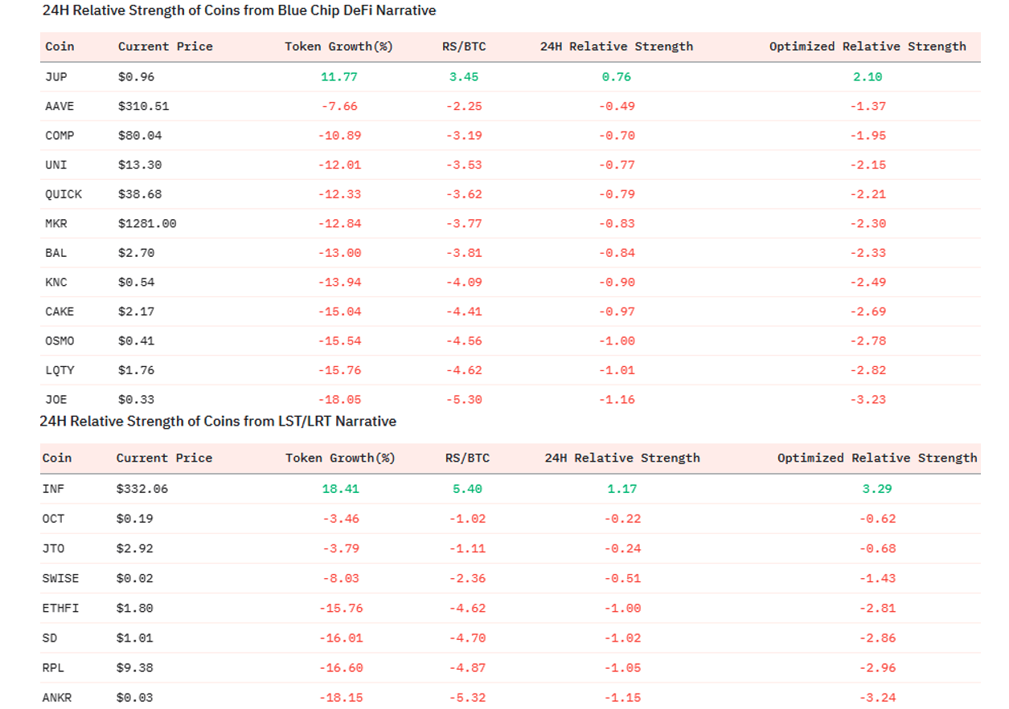Click COMP token growth -10.89
Screen dimensions: 1009x709
pos(338,136)
